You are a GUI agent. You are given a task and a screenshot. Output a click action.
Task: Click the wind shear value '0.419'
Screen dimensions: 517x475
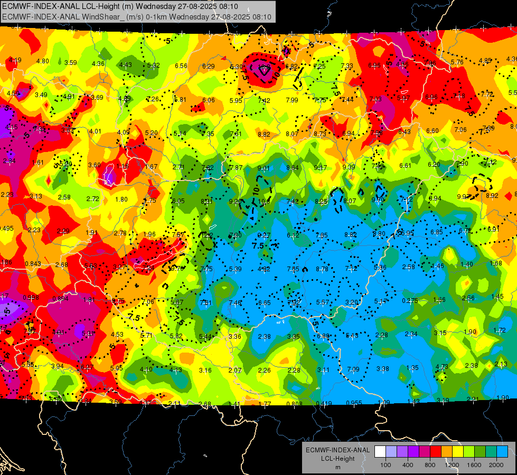324,403
